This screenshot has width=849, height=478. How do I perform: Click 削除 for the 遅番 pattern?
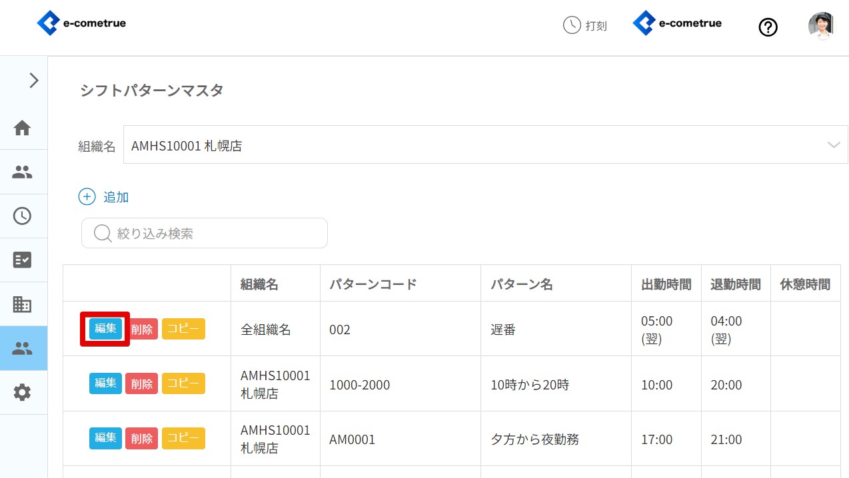coord(141,329)
